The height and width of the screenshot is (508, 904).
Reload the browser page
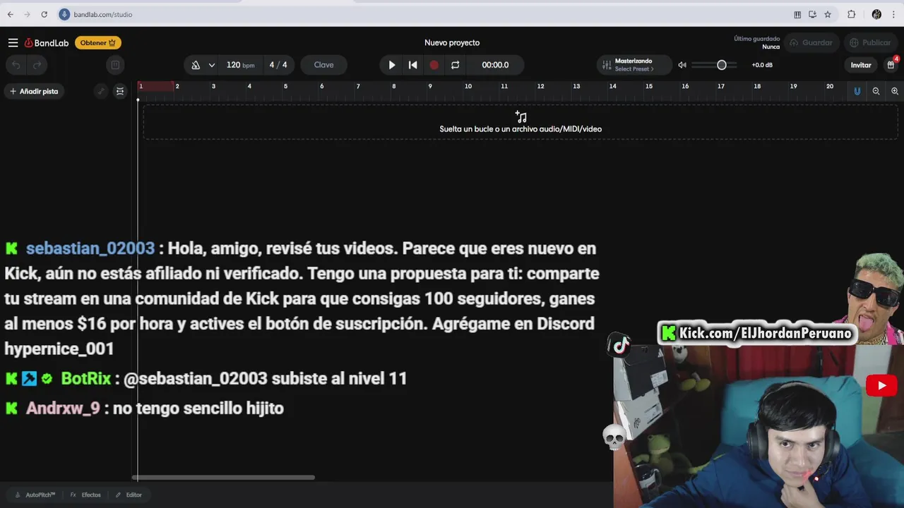44,14
